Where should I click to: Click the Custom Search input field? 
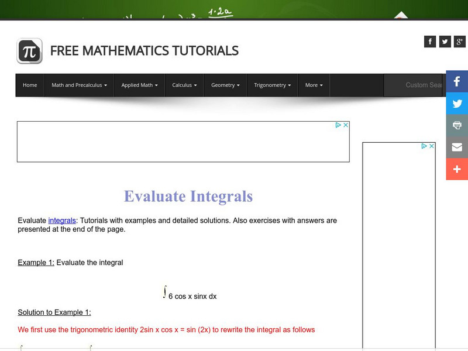414,85
